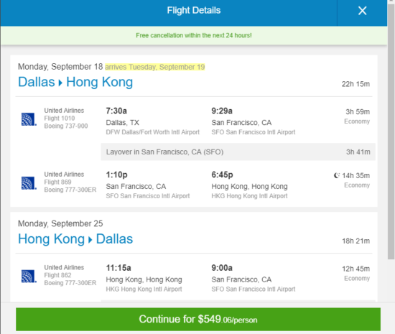395x334 pixels.
Task: Click the overnight moon icon beside 14h 35m
Action: pos(337,175)
